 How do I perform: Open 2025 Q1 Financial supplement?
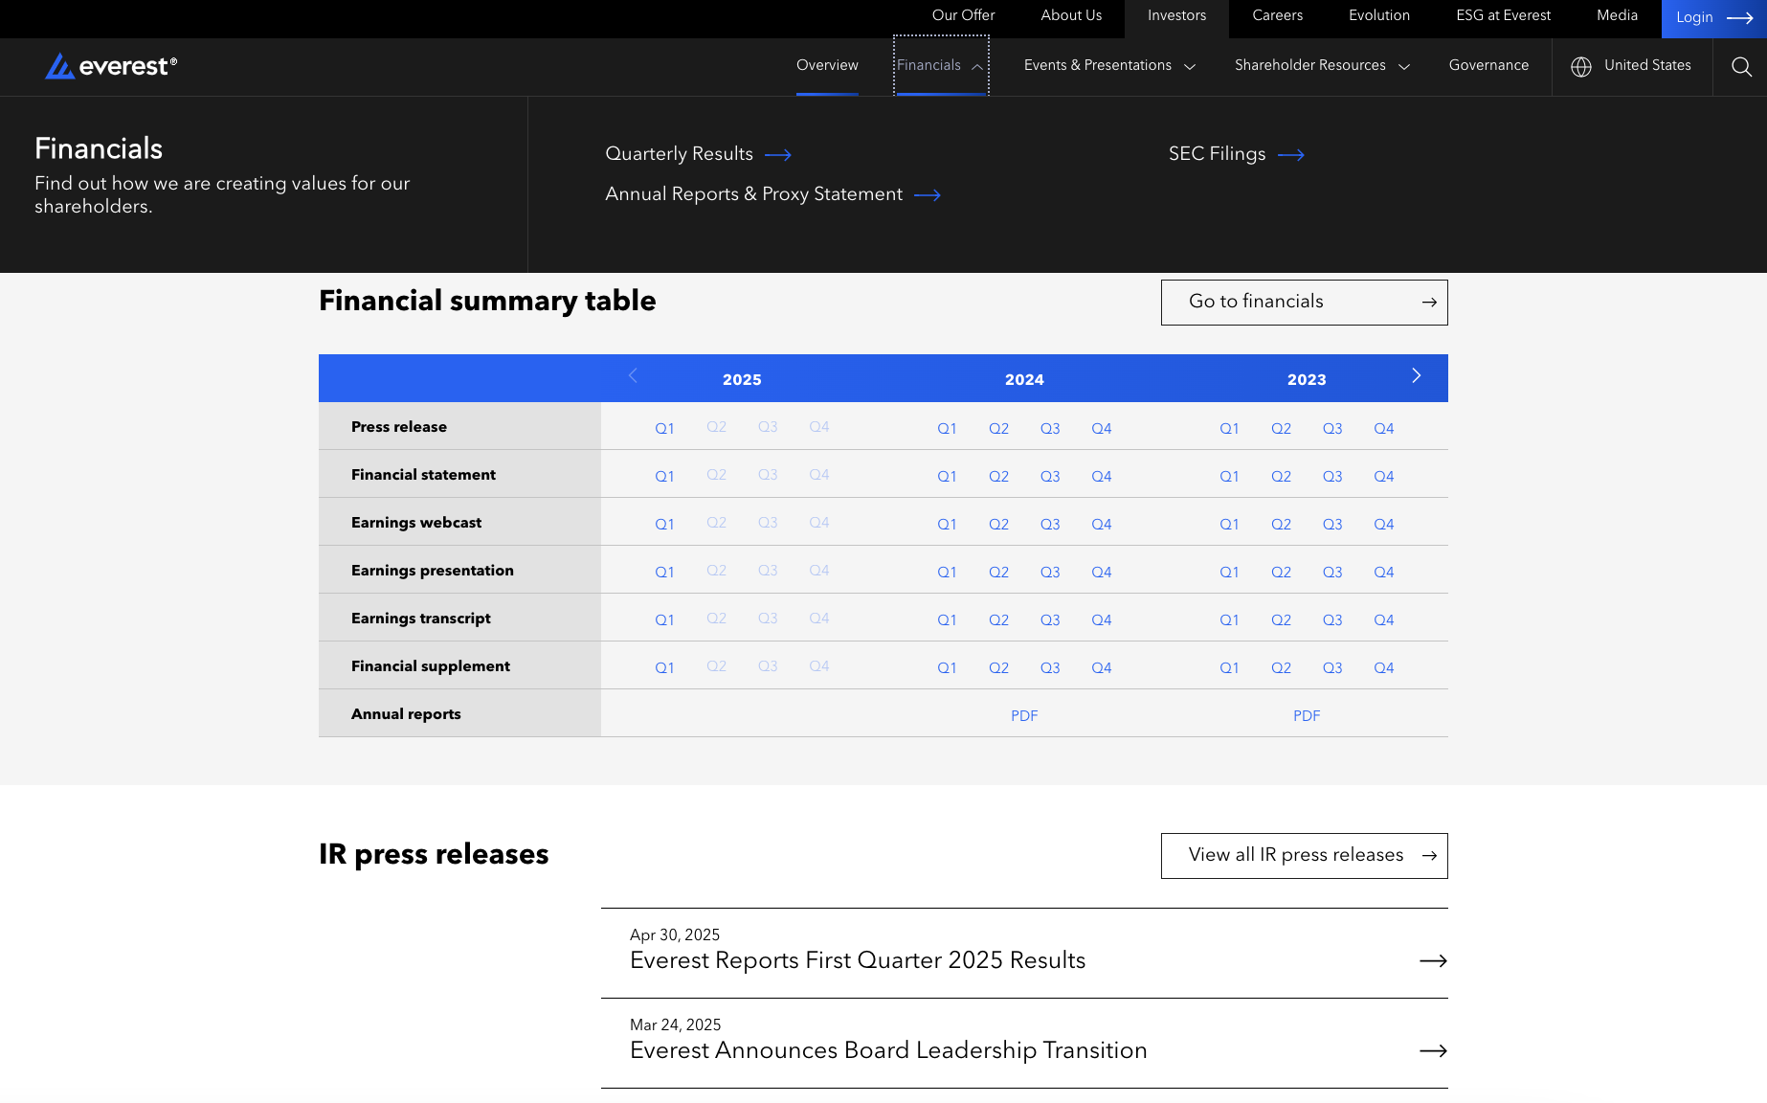click(x=664, y=668)
